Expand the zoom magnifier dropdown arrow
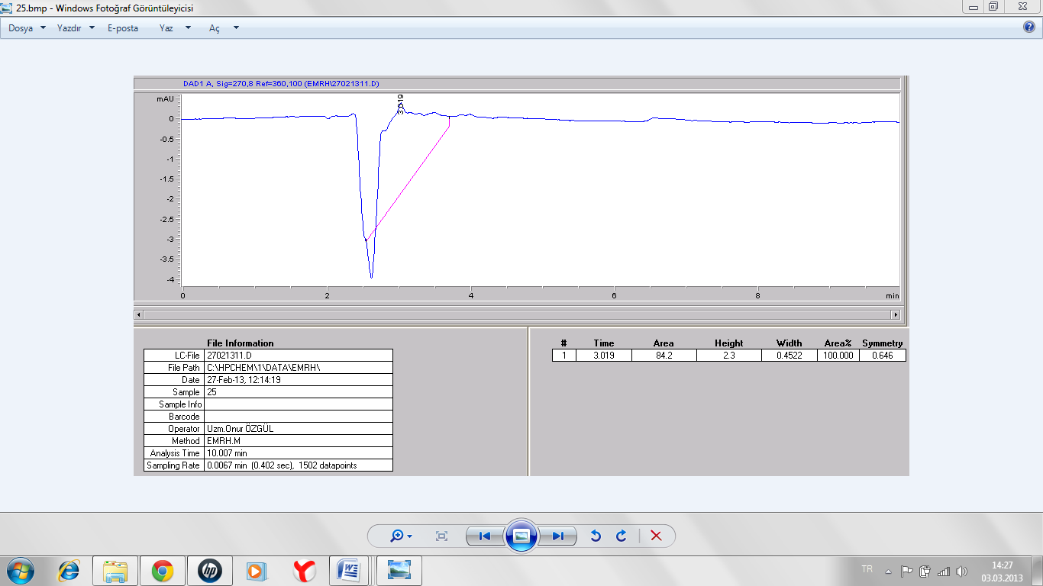Viewport: 1043px width, 586px height. point(410,536)
